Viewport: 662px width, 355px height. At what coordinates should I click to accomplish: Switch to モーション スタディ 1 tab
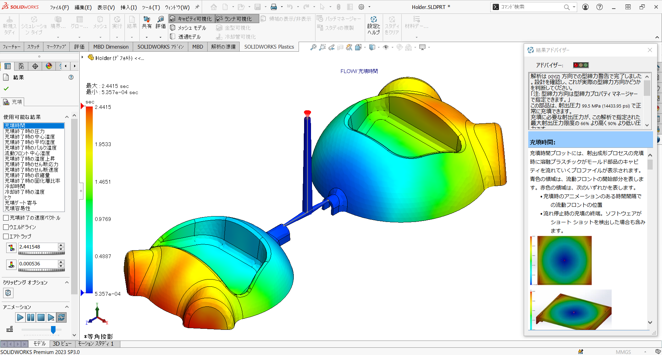point(96,344)
